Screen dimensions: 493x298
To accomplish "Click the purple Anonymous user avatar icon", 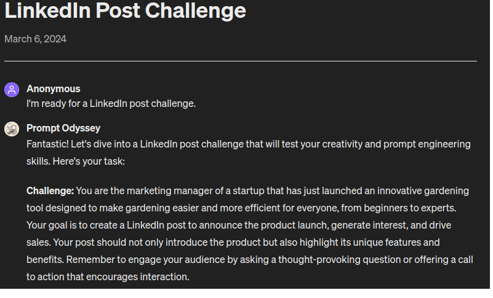I will 12,90.
